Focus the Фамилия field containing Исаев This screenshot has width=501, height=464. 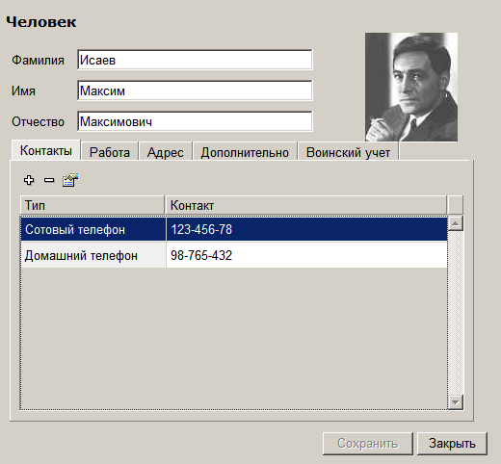(195, 60)
